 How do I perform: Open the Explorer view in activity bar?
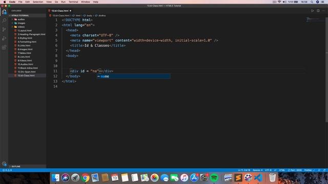pyautogui.click(x=4, y=12)
